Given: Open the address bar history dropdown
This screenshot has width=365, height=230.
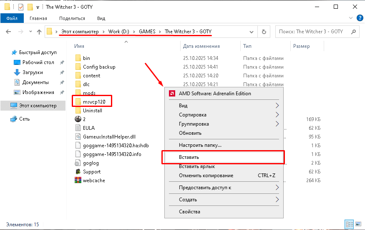Looking at the screenshot, I should [251, 32].
